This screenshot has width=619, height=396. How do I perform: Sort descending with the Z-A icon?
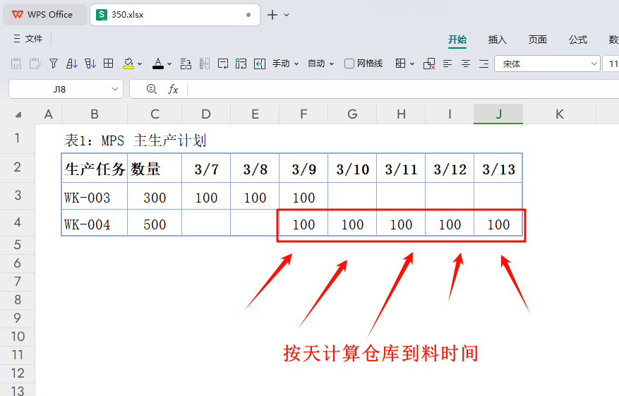pos(90,64)
